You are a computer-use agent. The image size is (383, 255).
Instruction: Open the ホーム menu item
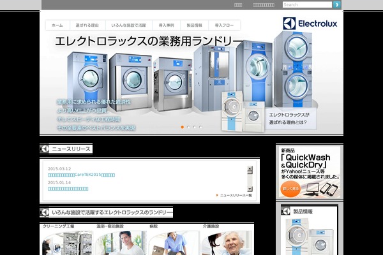57,25
